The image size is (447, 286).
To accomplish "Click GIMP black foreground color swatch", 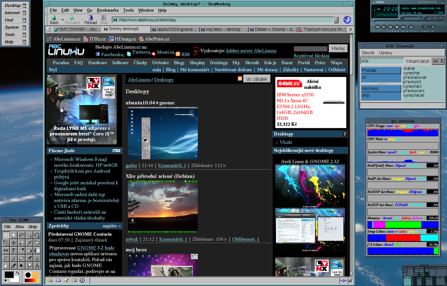I will pos(9,275).
